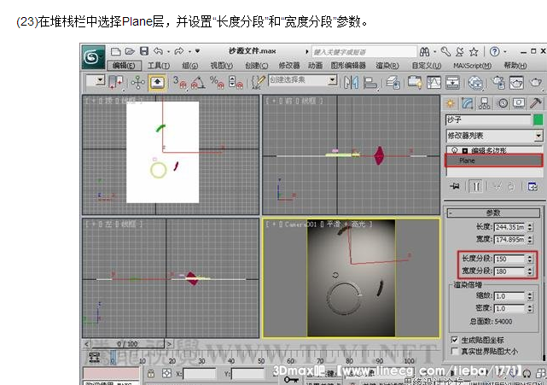The image size is (547, 385).
Task: Click the Configure Modifier Sets icon
Action: click(x=532, y=186)
